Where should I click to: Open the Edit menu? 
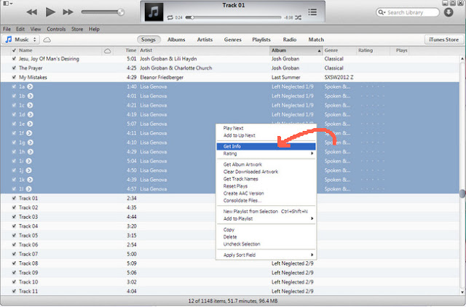pyautogui.click(x=20, y=29)
